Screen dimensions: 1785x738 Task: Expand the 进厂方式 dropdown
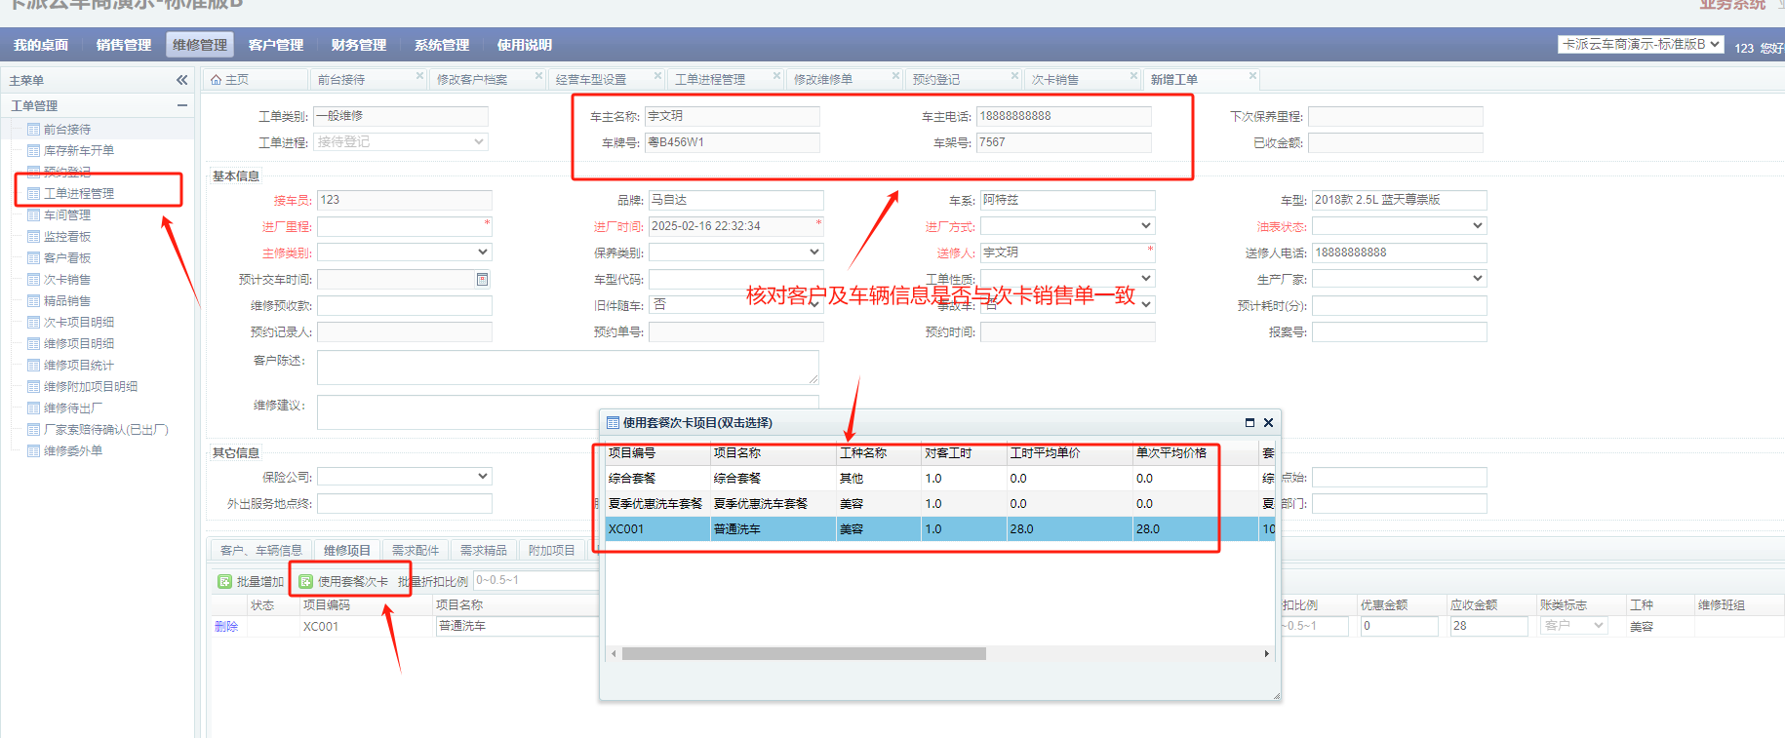pyautogui.click(x=1145, y=226)
